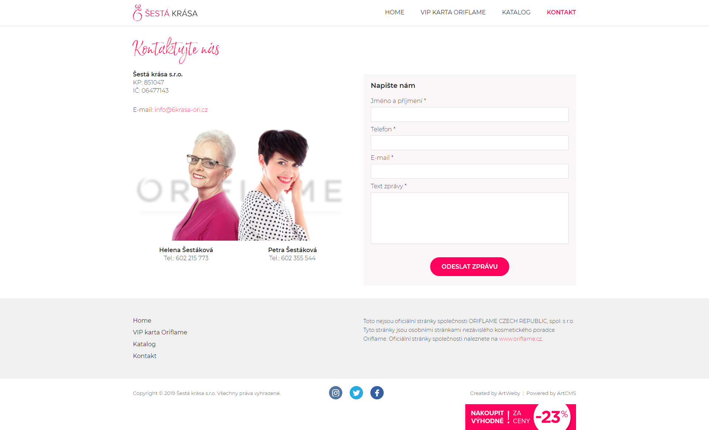Click the Šestá Krása logo
The height and width of the screenshot is (430, 709).
(165, 13)
